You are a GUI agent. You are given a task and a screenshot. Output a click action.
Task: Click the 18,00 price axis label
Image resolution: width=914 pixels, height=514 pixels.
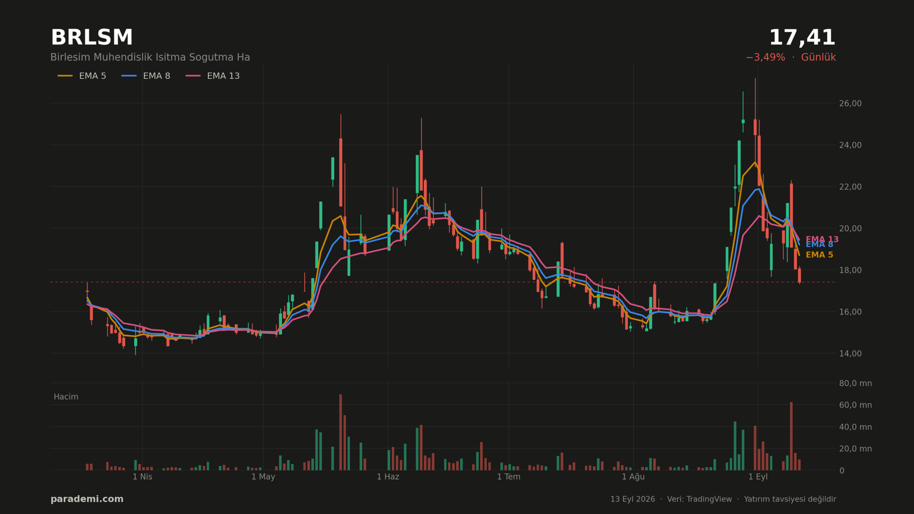coord(851,270)
